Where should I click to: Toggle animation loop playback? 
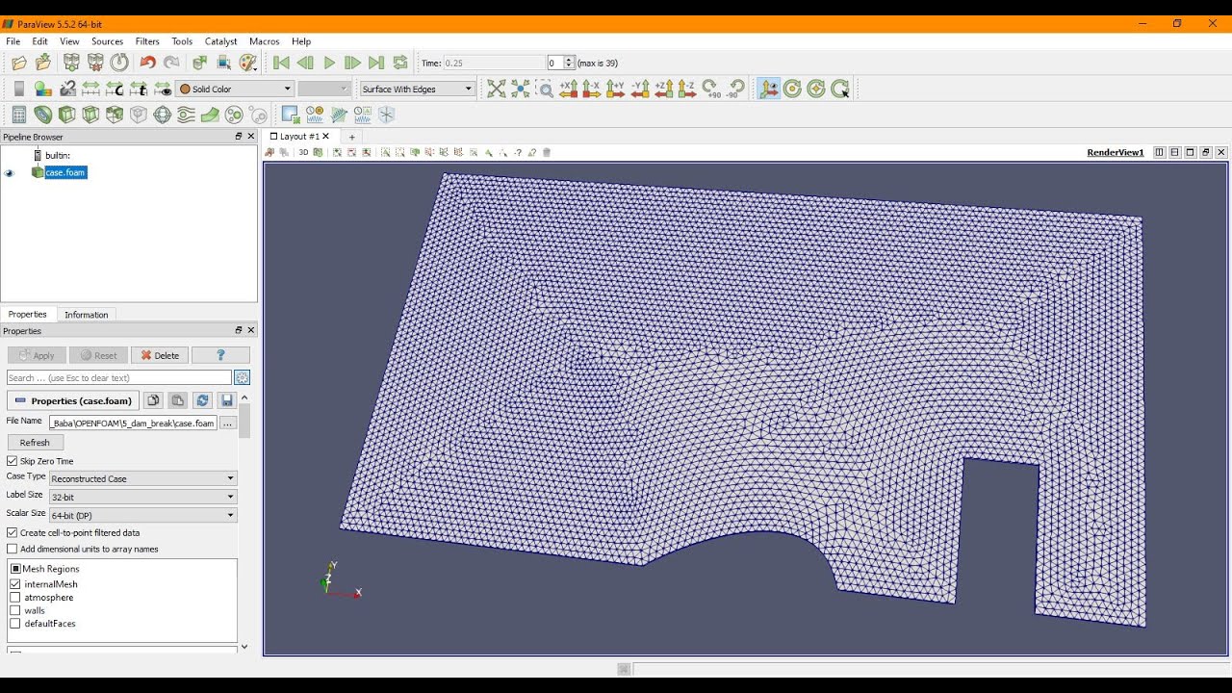[400, 63]
